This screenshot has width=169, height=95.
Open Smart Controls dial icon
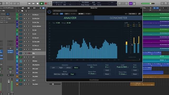11,3
